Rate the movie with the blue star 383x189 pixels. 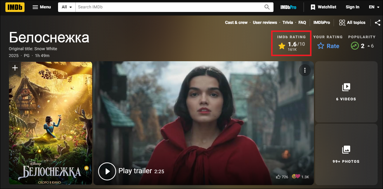pyautogui.click(x=321, y=46)
